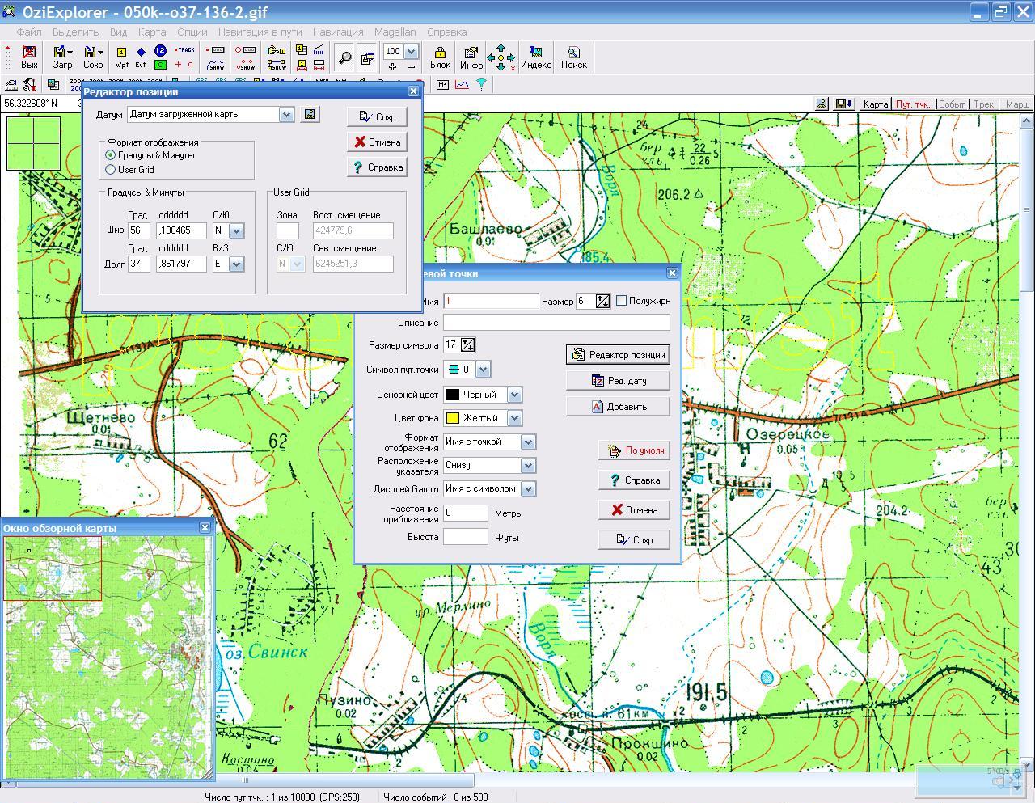Click the LINE toolbar icon
The image size is (1035, 803).
(319, 50)
